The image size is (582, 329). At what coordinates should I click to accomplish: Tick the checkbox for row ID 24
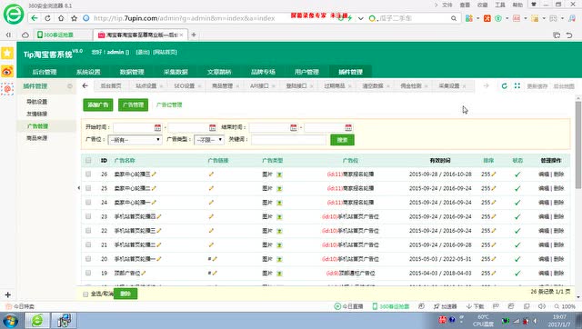tap(88, 202)
